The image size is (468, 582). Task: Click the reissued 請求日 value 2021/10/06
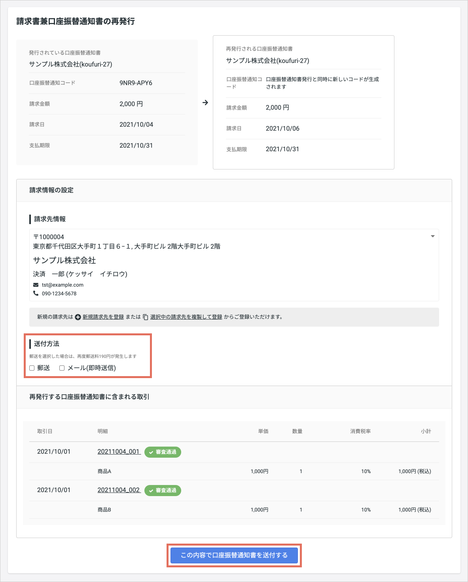tap(282, 129)
